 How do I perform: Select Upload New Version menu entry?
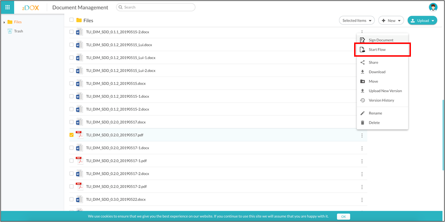click(x=383, y=91)
